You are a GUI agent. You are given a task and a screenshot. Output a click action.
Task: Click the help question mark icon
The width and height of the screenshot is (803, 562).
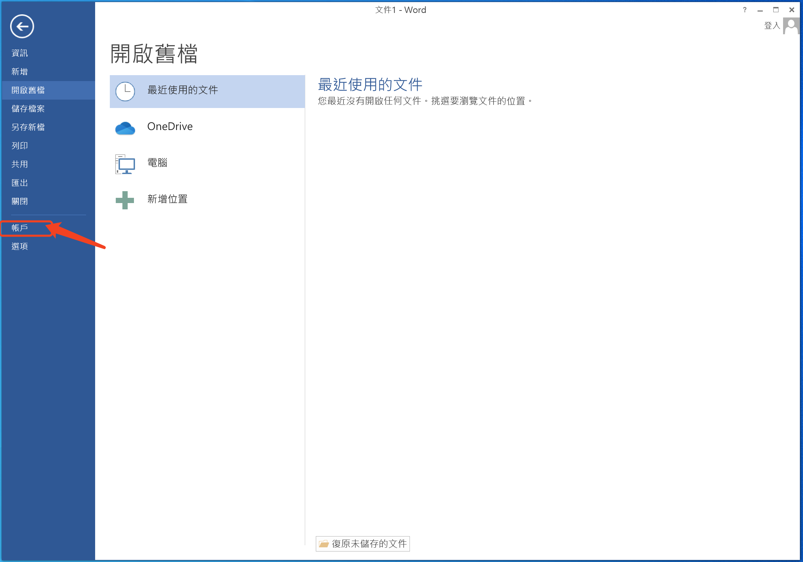pyautogui.click(x=745, y=10)
